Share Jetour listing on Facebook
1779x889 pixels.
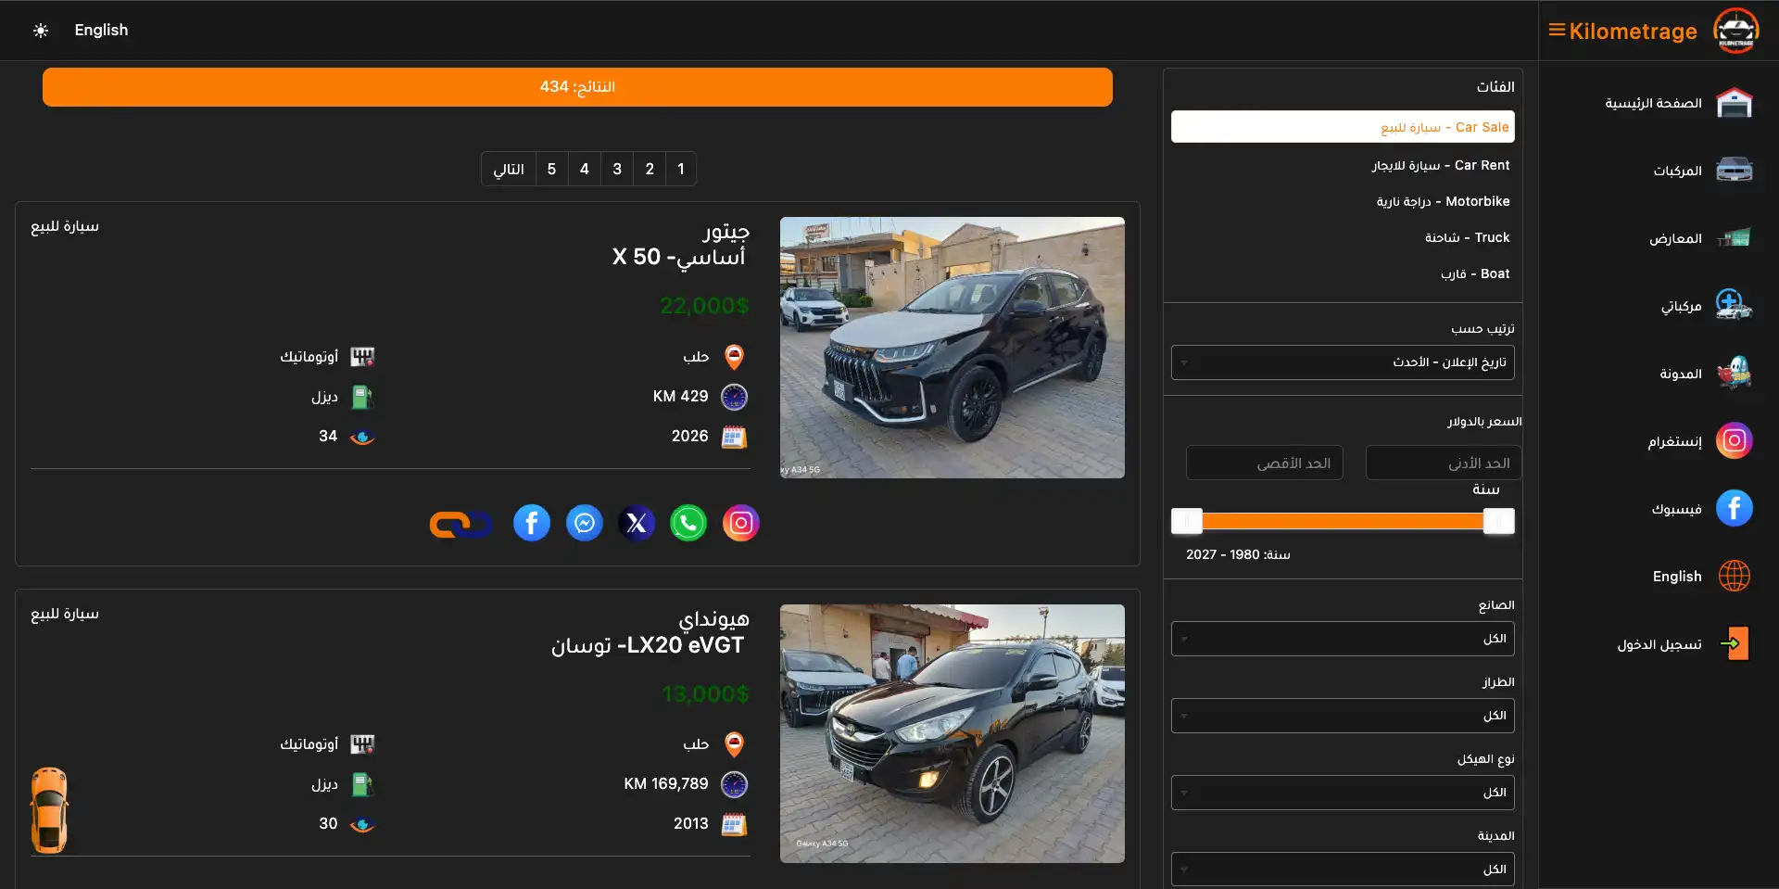click(x=532, y=524)
